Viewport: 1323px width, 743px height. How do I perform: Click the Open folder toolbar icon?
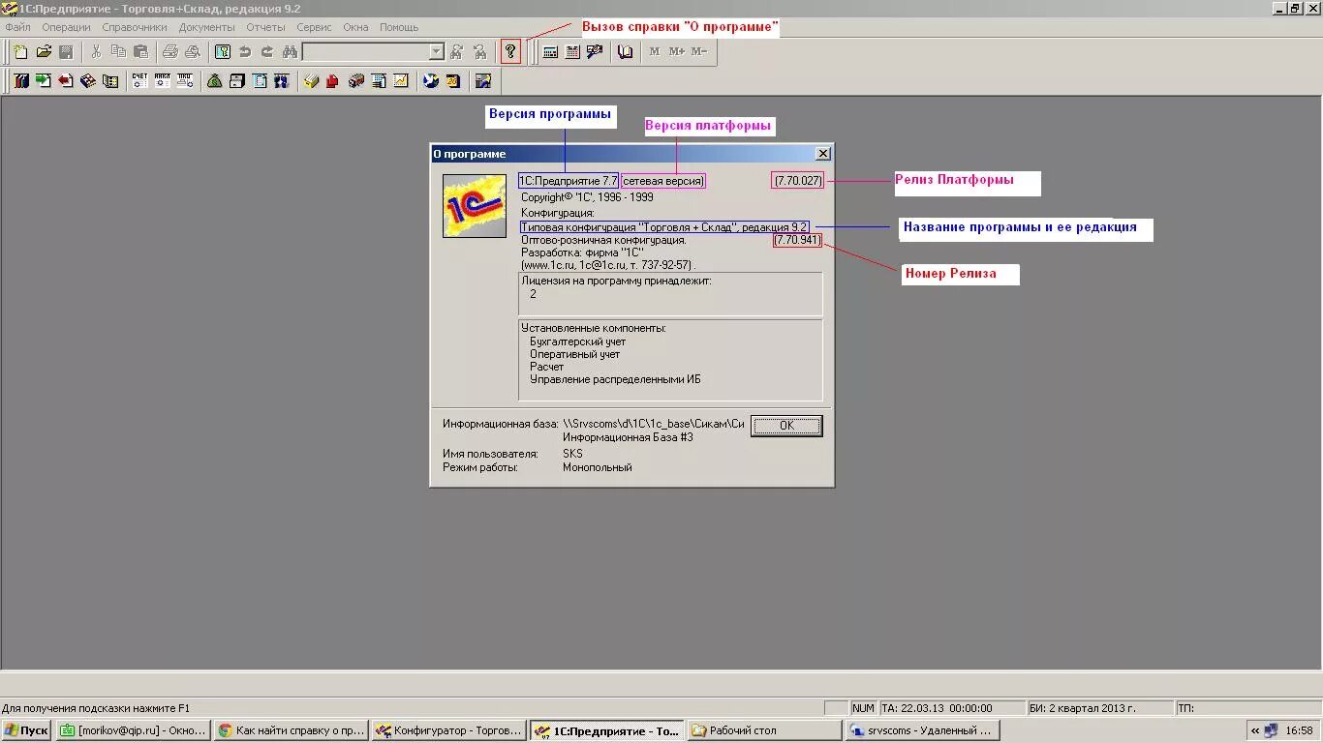click(x=44, y=52)
